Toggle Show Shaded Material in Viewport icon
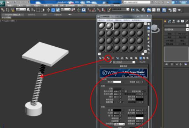Viewport: 189px width, 128px height. point(136,58)
